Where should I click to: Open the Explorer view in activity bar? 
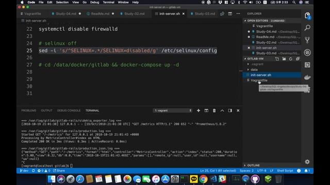[x=307, y=15]
